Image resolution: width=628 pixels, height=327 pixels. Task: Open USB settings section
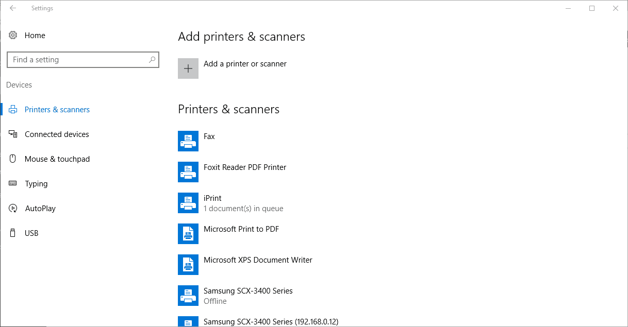coord(31,233)
